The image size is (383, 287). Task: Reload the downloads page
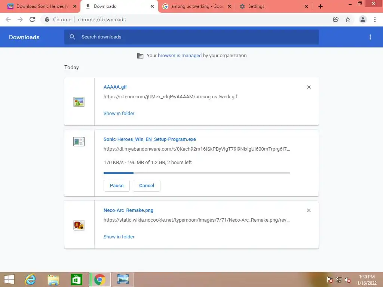(32, 19)
